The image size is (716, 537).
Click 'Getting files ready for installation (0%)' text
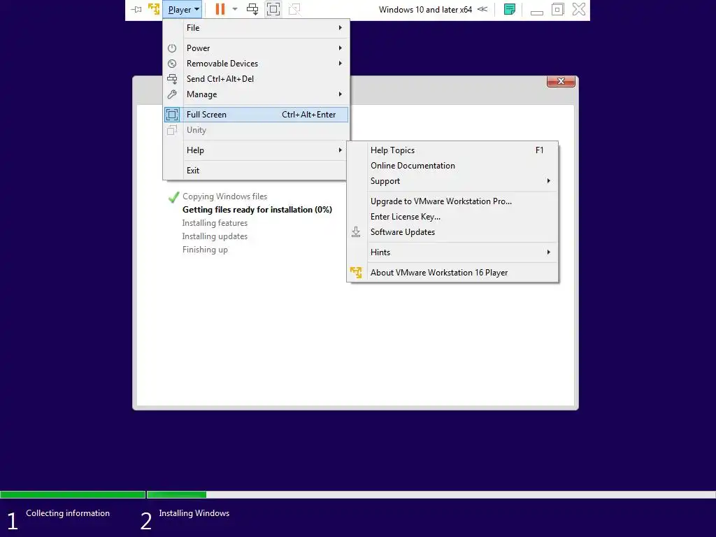(x=257, y=210)
